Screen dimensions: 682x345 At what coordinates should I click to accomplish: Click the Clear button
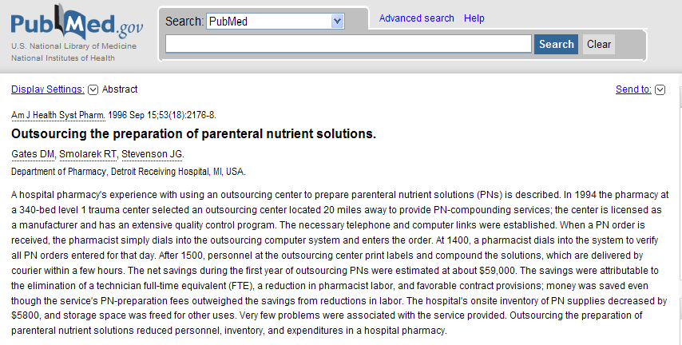[599, 45]
